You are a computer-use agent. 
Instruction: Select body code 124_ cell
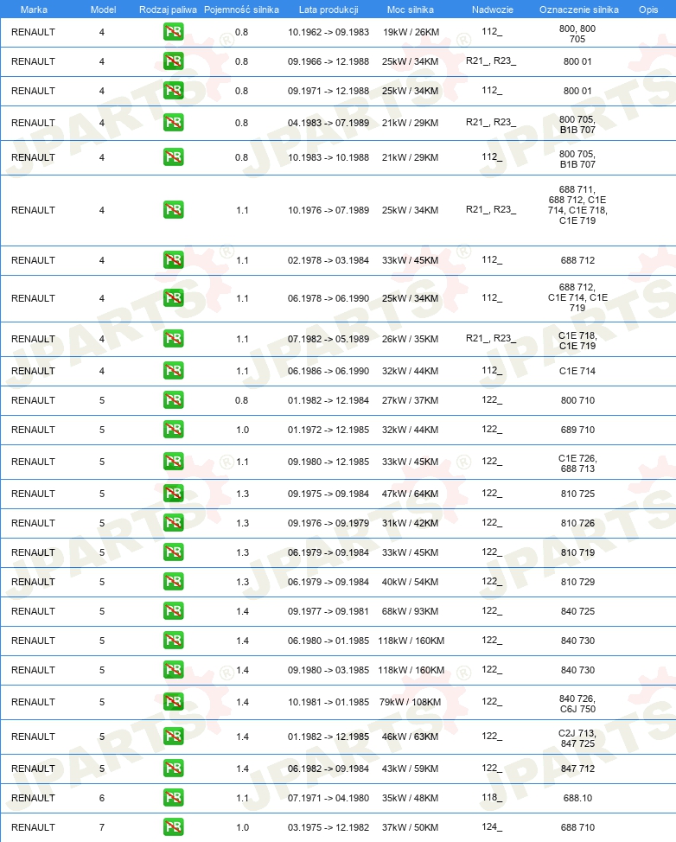coord(492,826)
